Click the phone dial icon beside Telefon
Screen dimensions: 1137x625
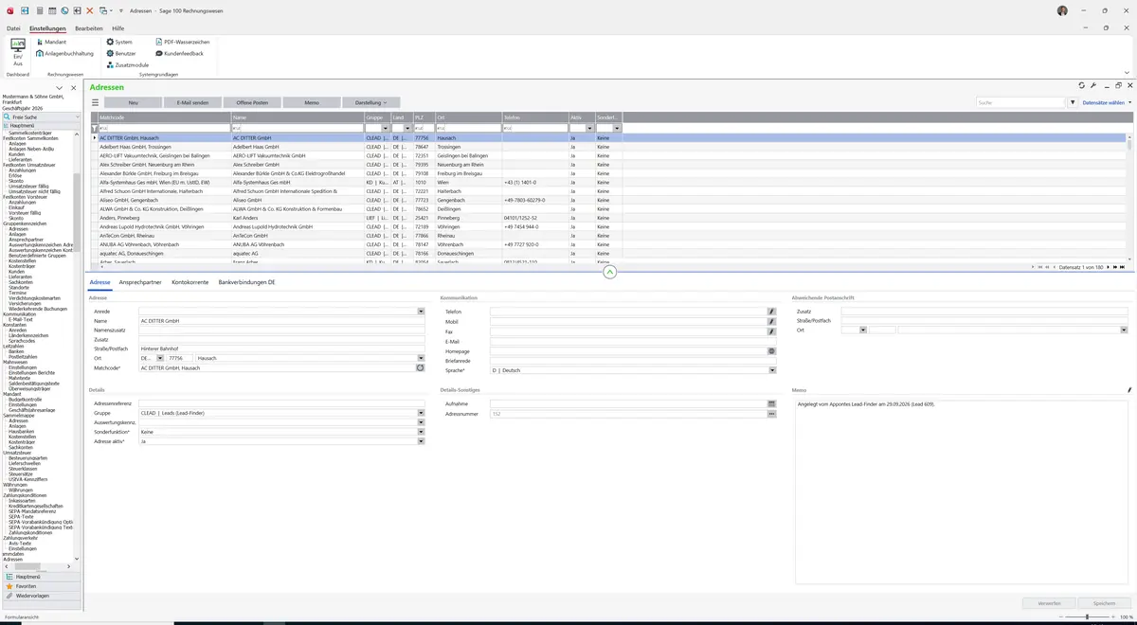tap(771, 311)
